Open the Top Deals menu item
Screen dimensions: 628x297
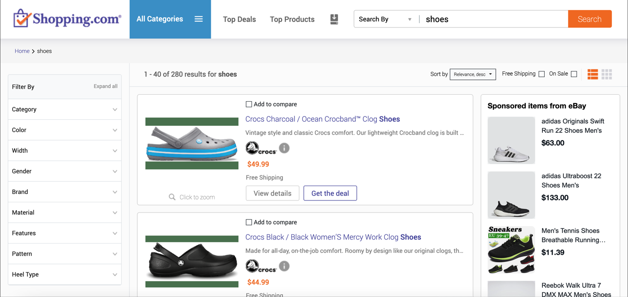click(x=239, y=19)
